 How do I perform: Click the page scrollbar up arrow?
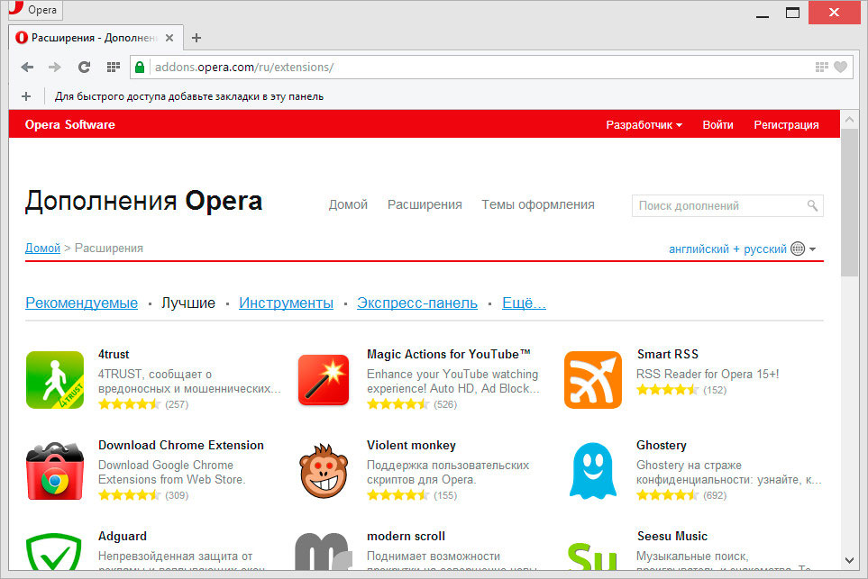click(x=849, y=118)
